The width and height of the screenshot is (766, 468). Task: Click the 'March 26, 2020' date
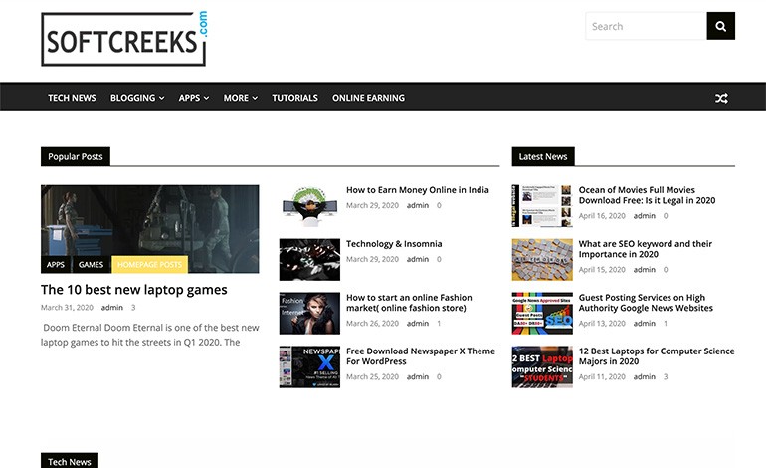(x=372, y=324)
